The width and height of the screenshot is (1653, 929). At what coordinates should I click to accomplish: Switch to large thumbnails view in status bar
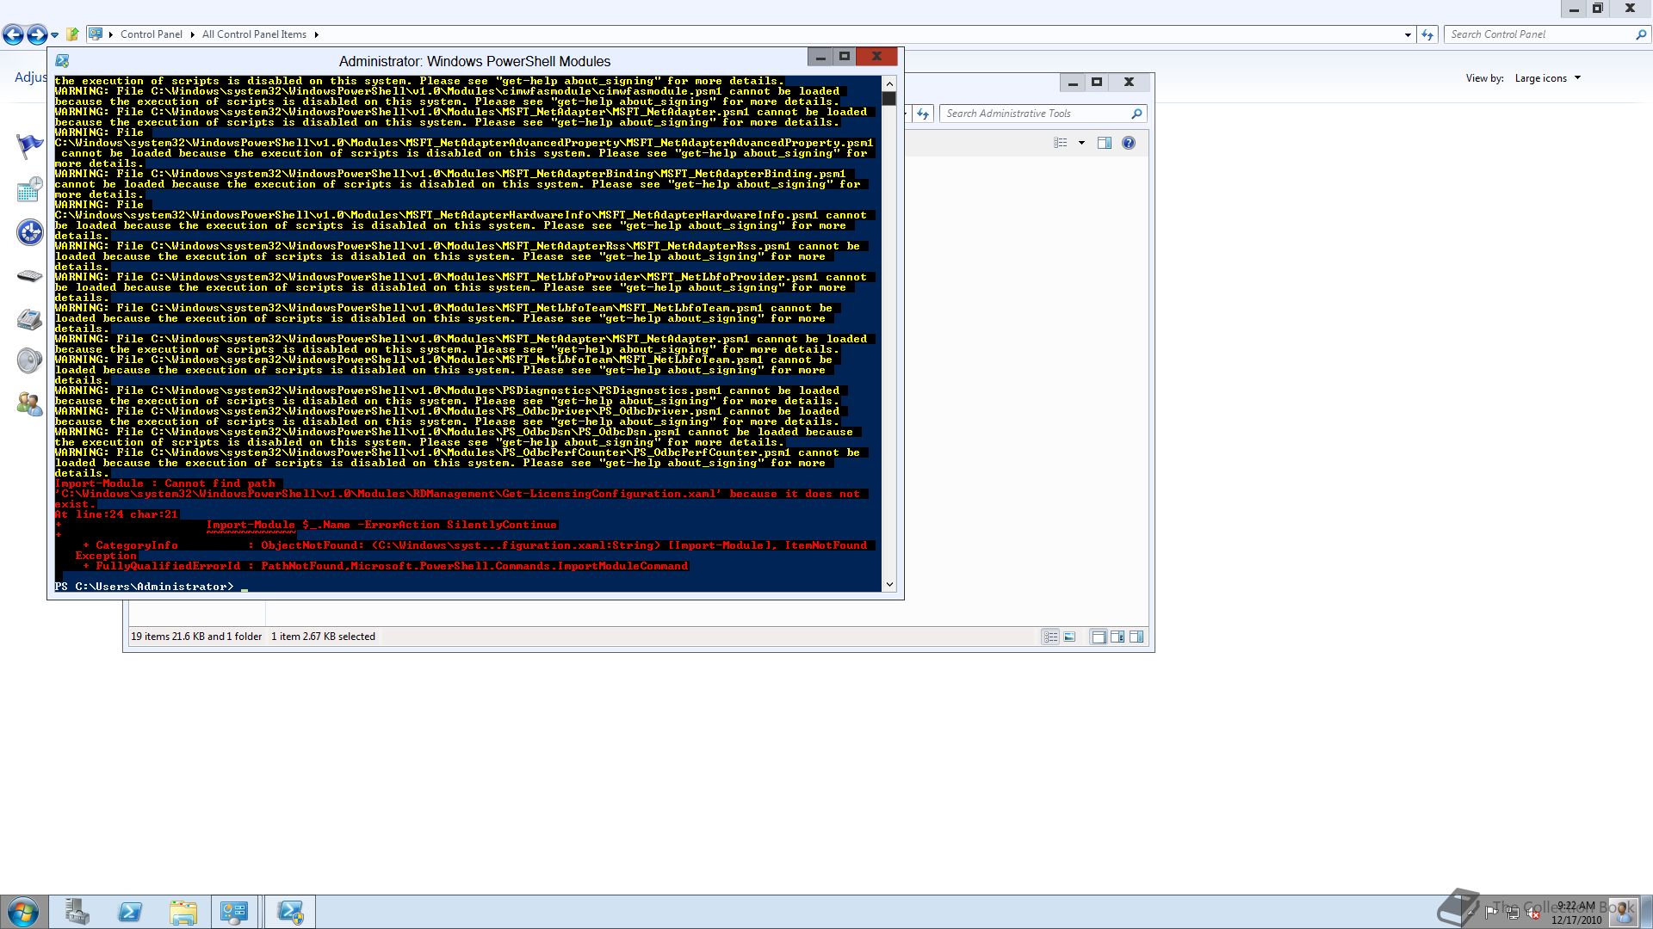1069,637
